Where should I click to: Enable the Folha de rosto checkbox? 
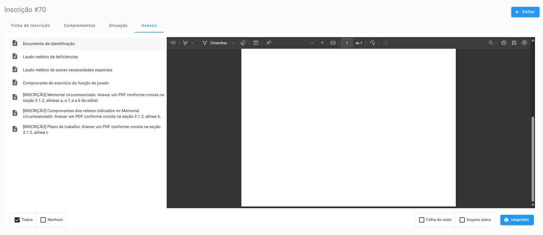coord(422,220)
